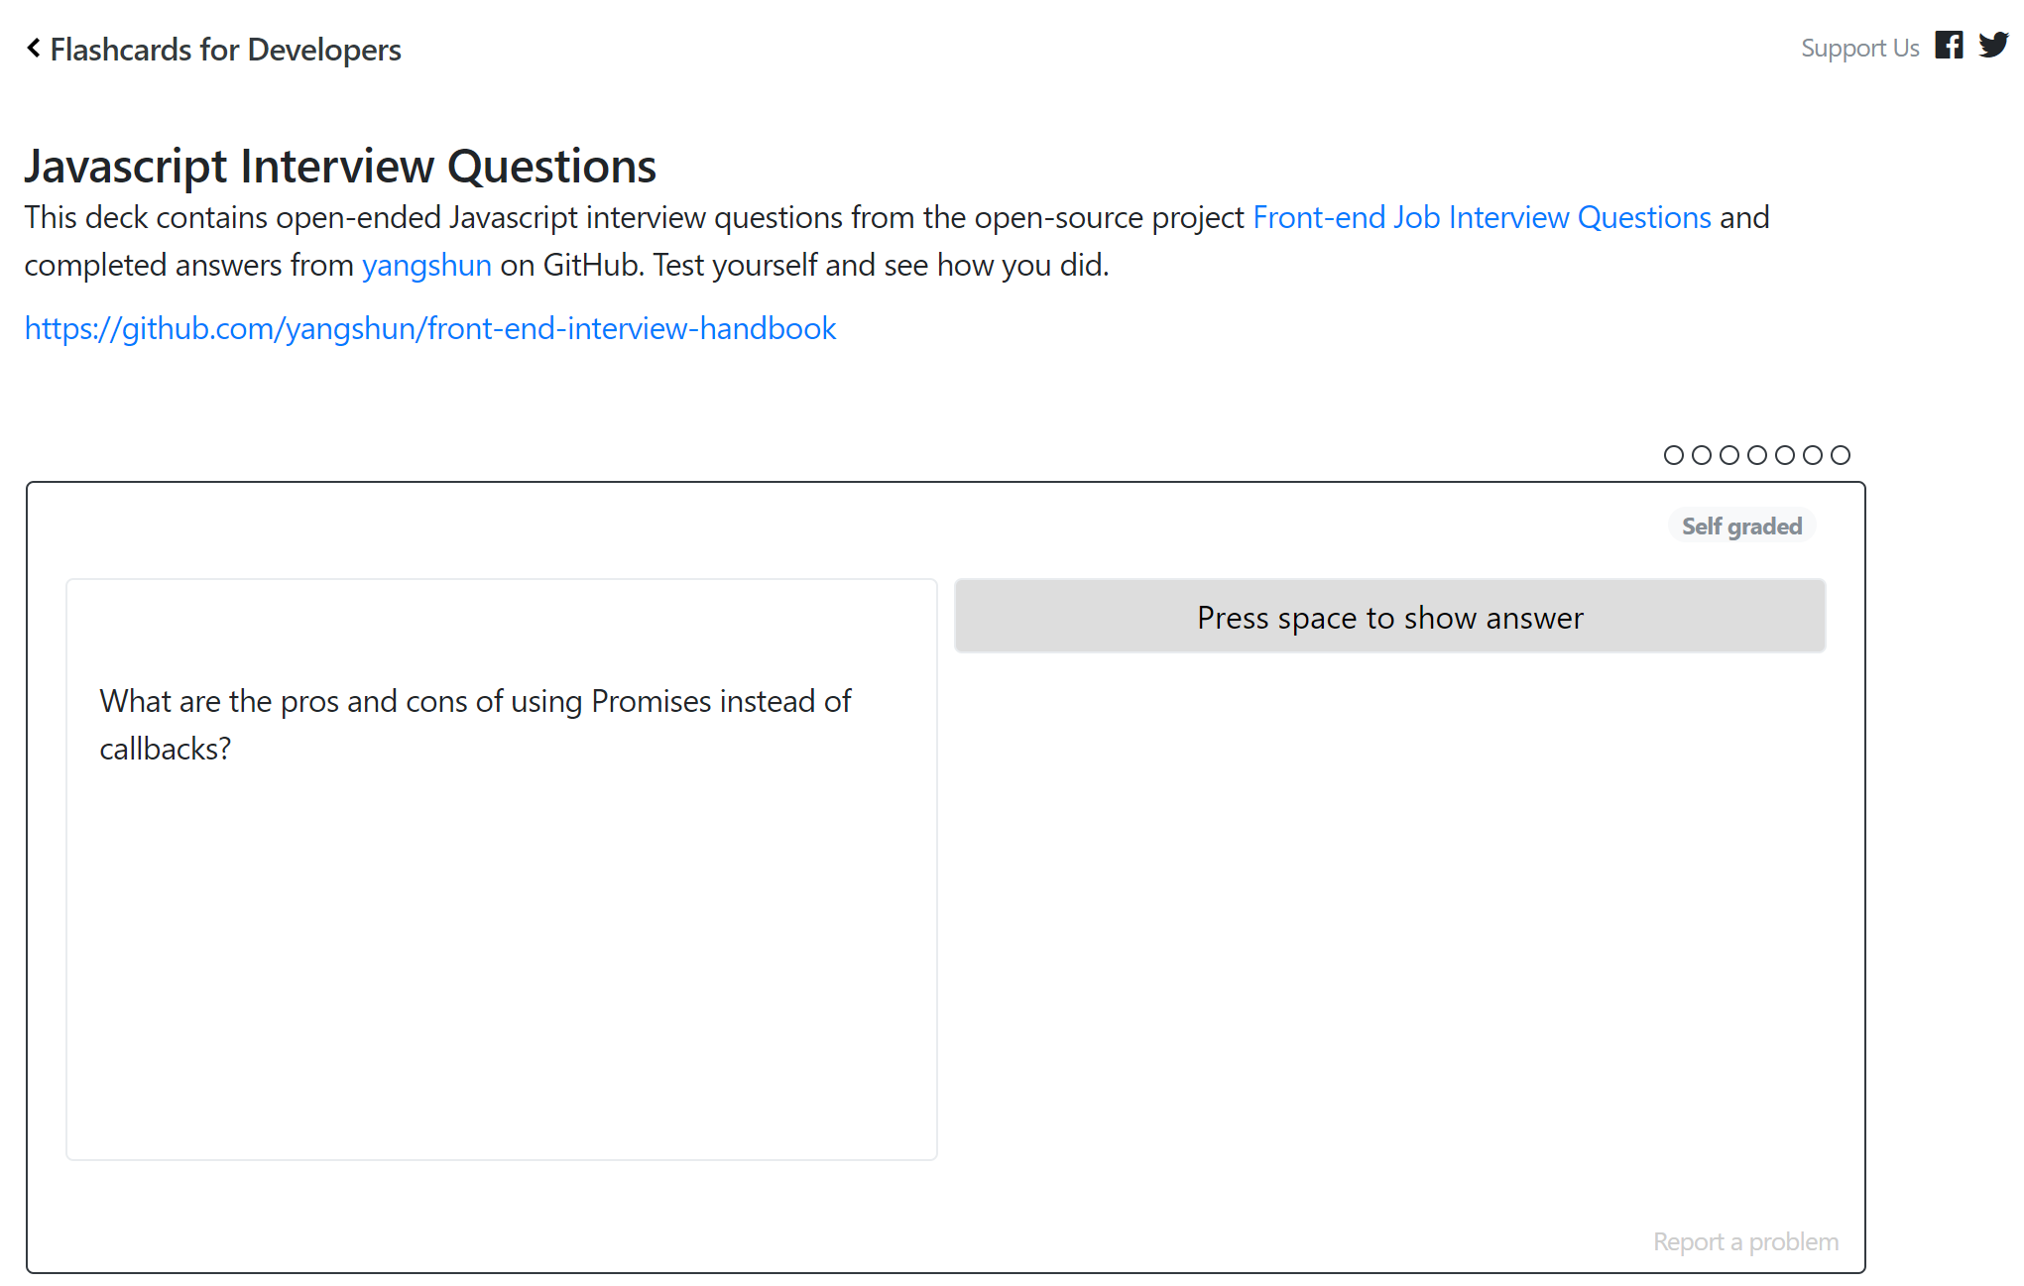Open the Facebook page icon

tap(1949, 46)
